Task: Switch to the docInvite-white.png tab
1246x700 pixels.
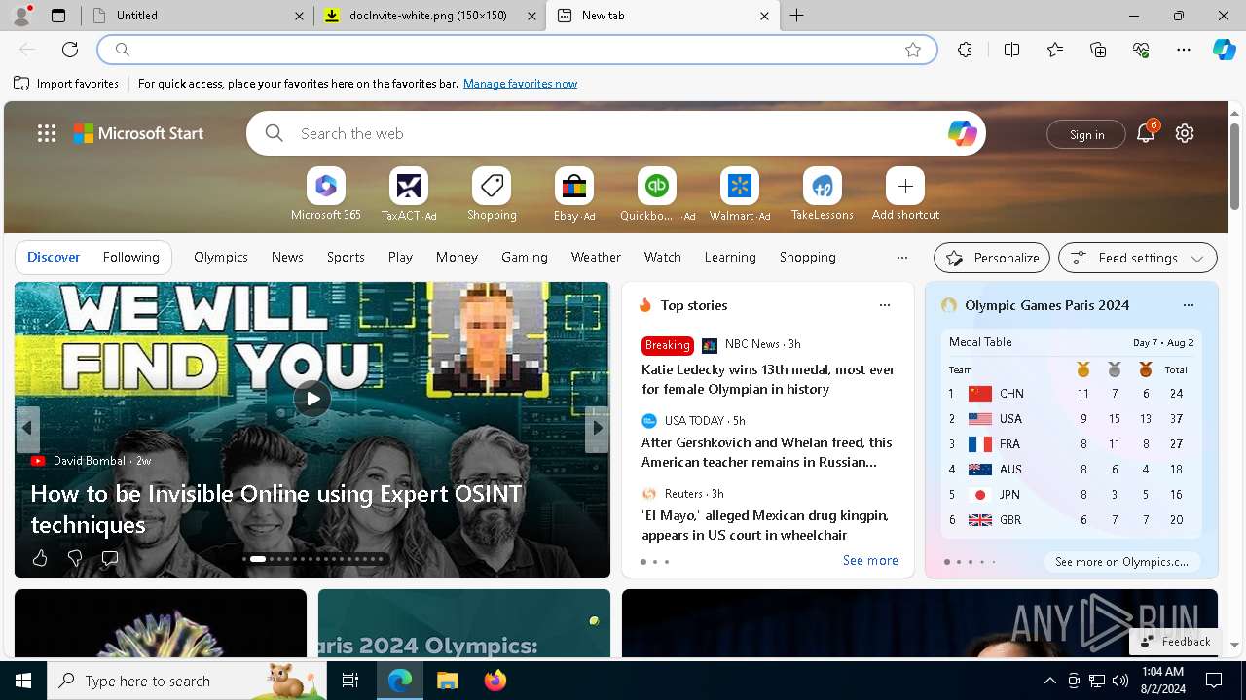Action: pos(429,16)
